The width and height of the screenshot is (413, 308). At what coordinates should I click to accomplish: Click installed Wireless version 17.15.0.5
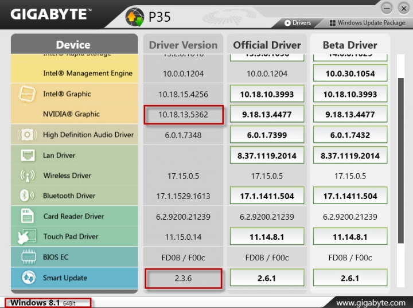184,176
